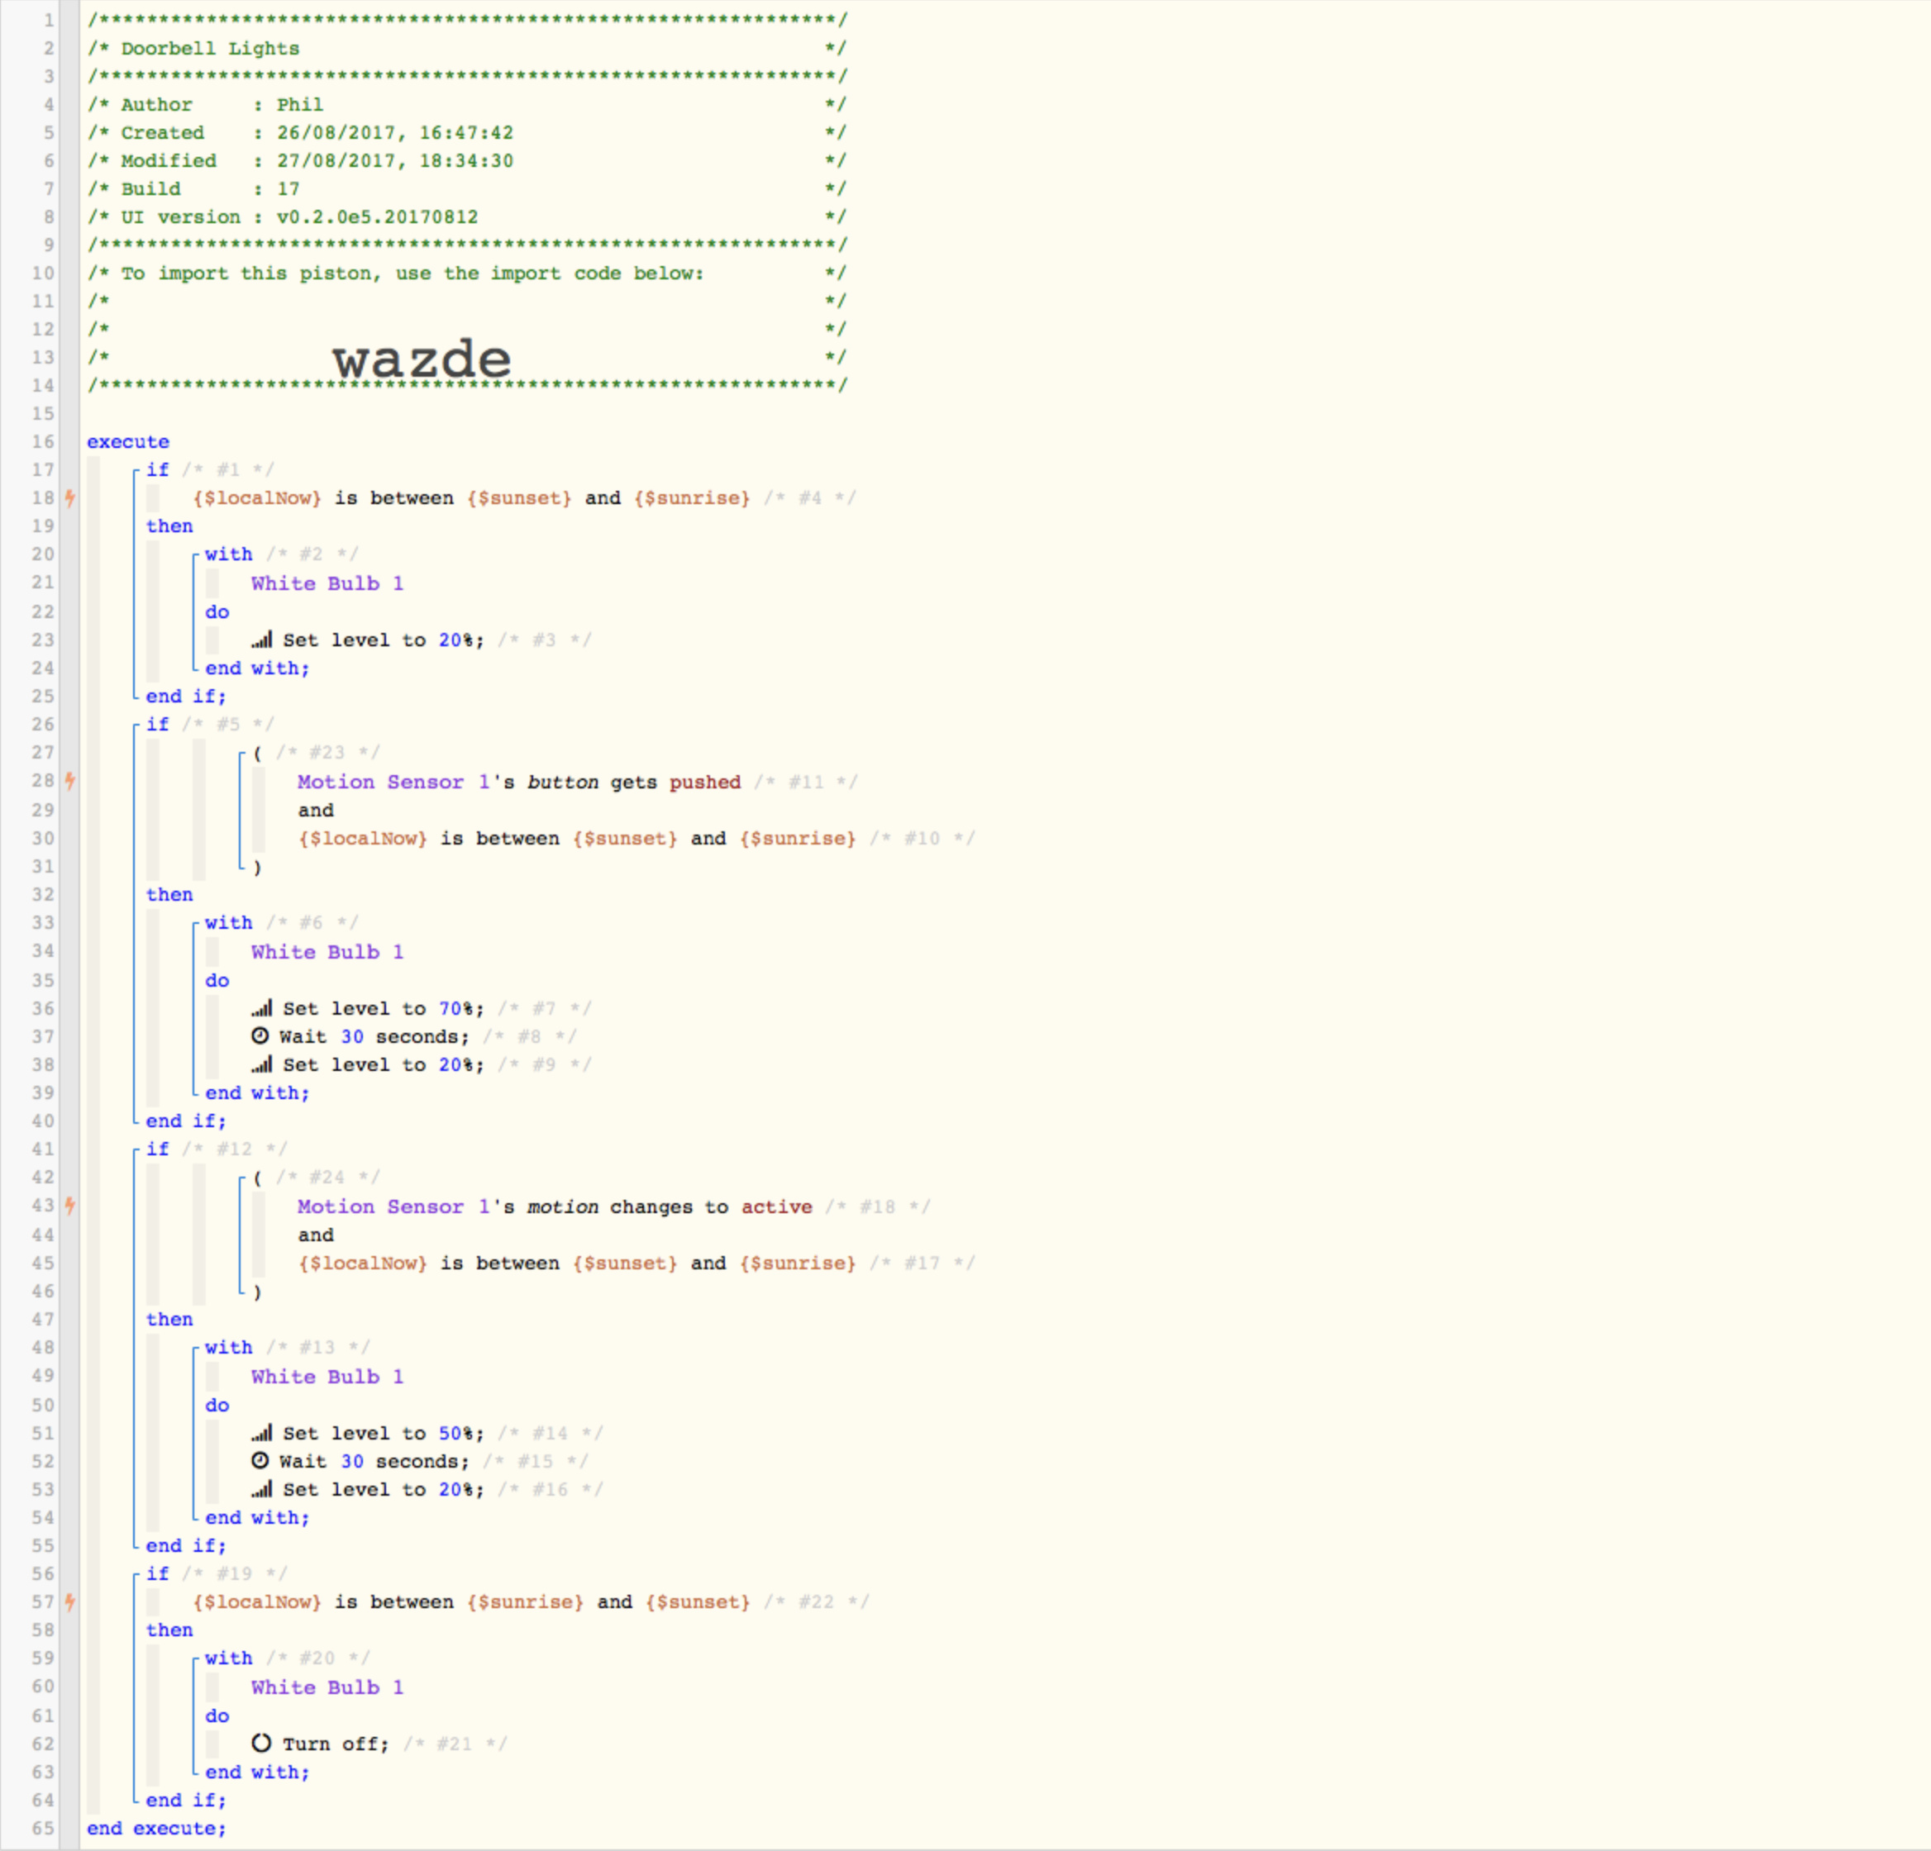Click 'Set level to 20%;' statement #3
This screenshot has height=1851, width=1931.
pos(384,640)
